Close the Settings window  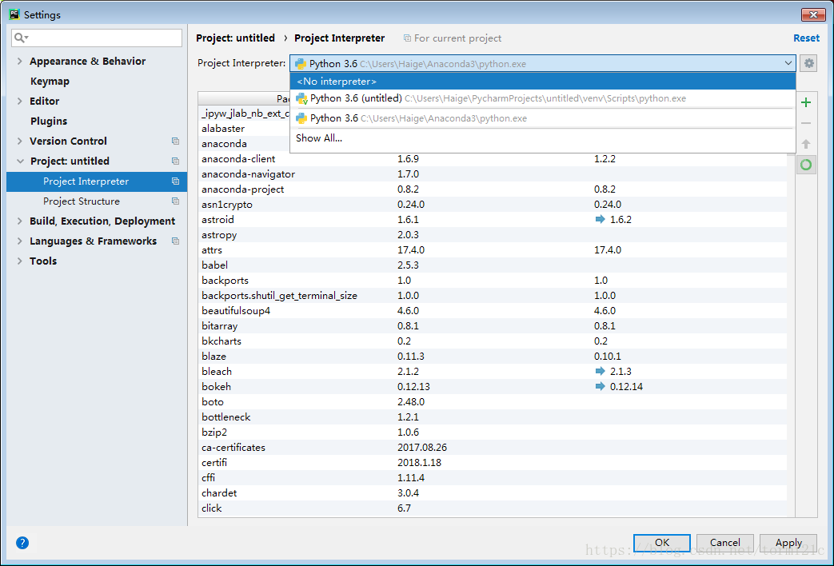[812, 14]
